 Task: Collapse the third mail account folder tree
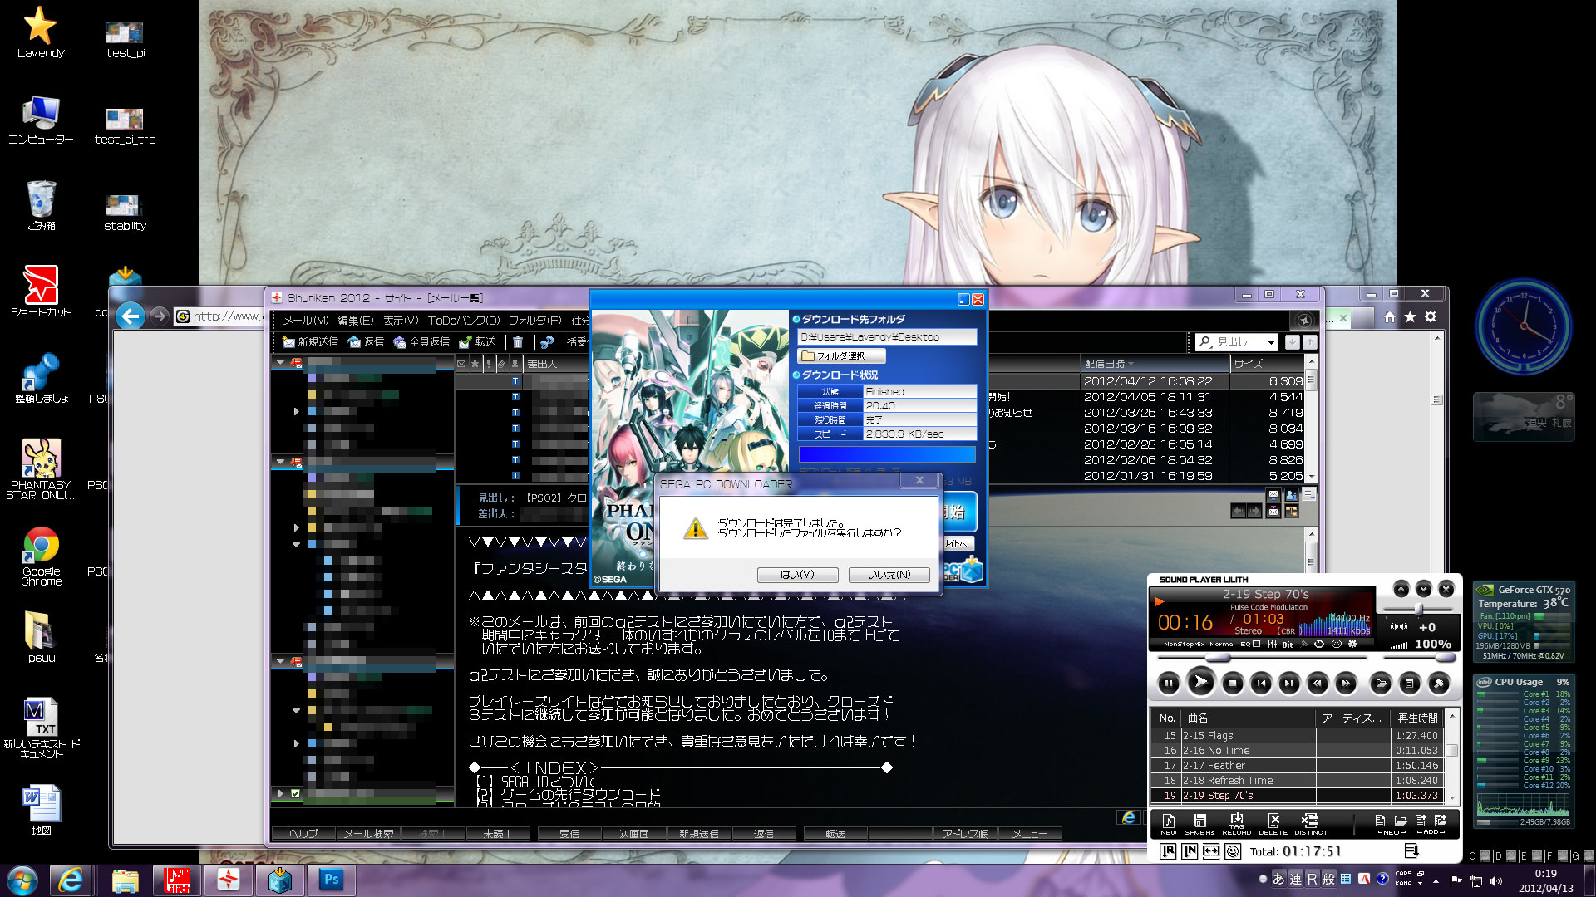click(x=281, y=661)
